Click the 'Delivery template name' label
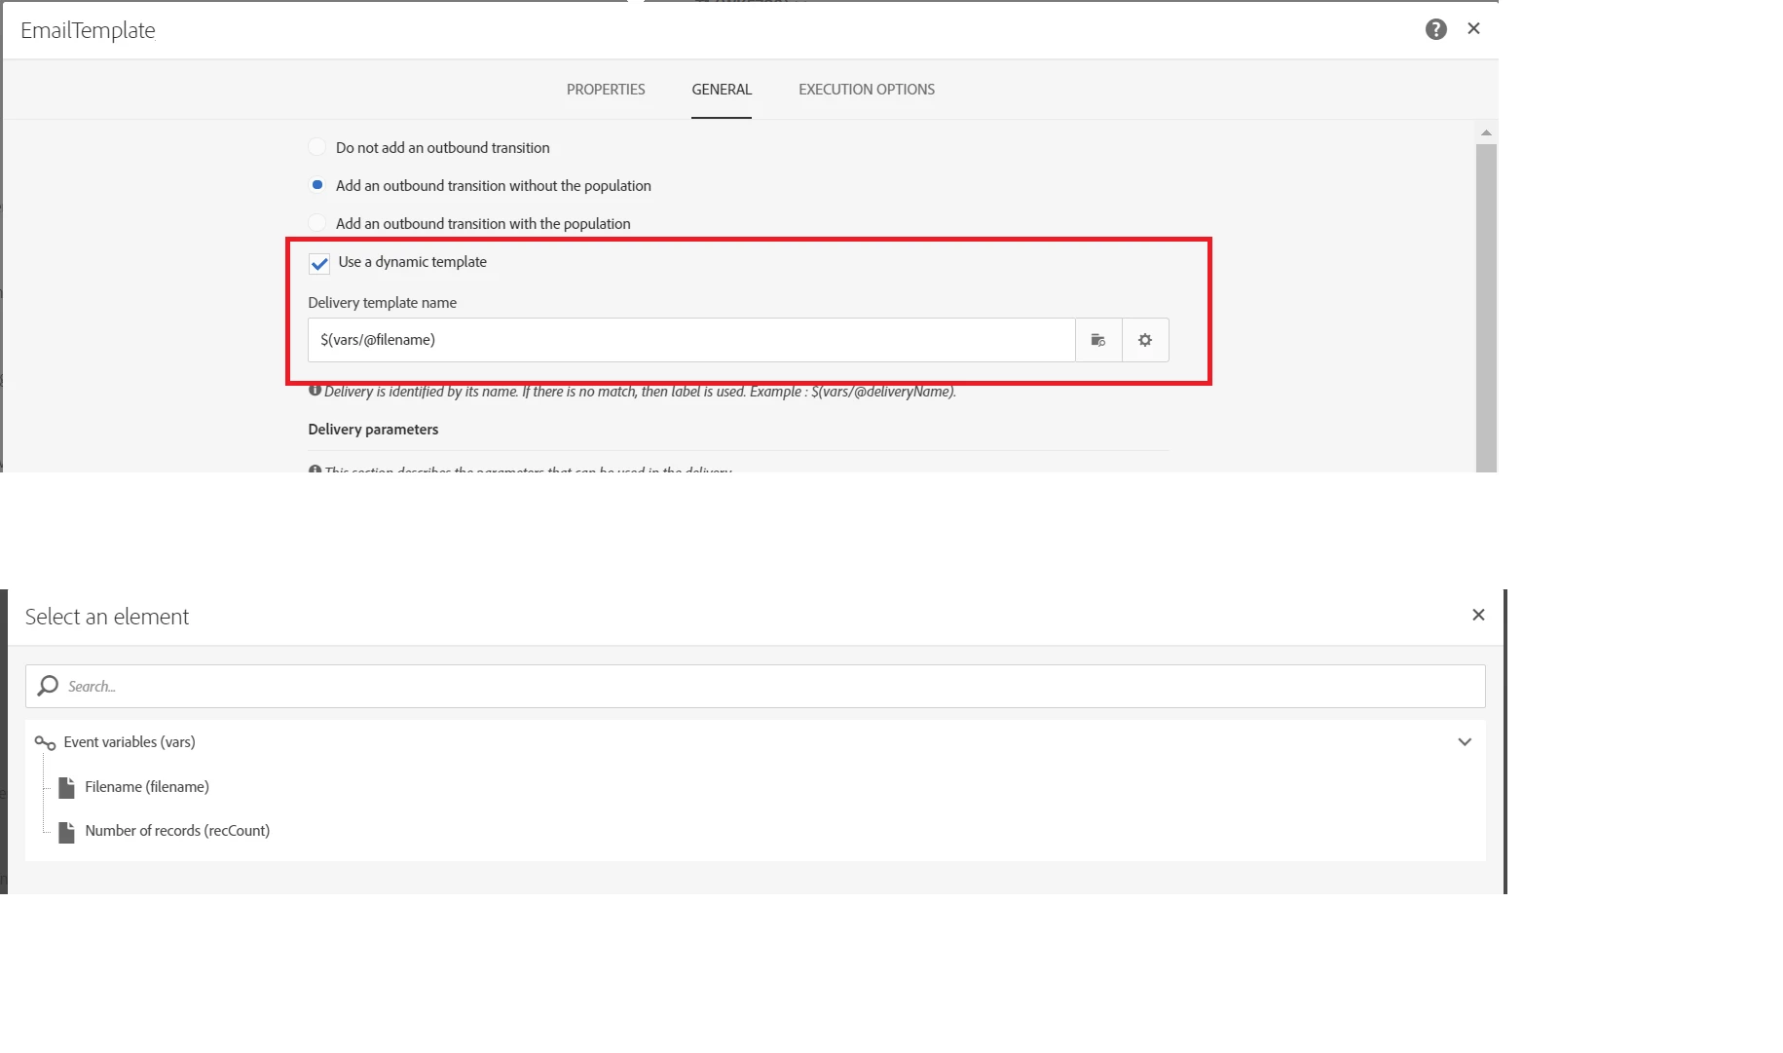 click(x=382, y=303)
